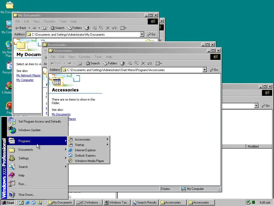274x206 pixels.
Task: Click Search button in front Accessories toolbar
Action: (93, 63)
